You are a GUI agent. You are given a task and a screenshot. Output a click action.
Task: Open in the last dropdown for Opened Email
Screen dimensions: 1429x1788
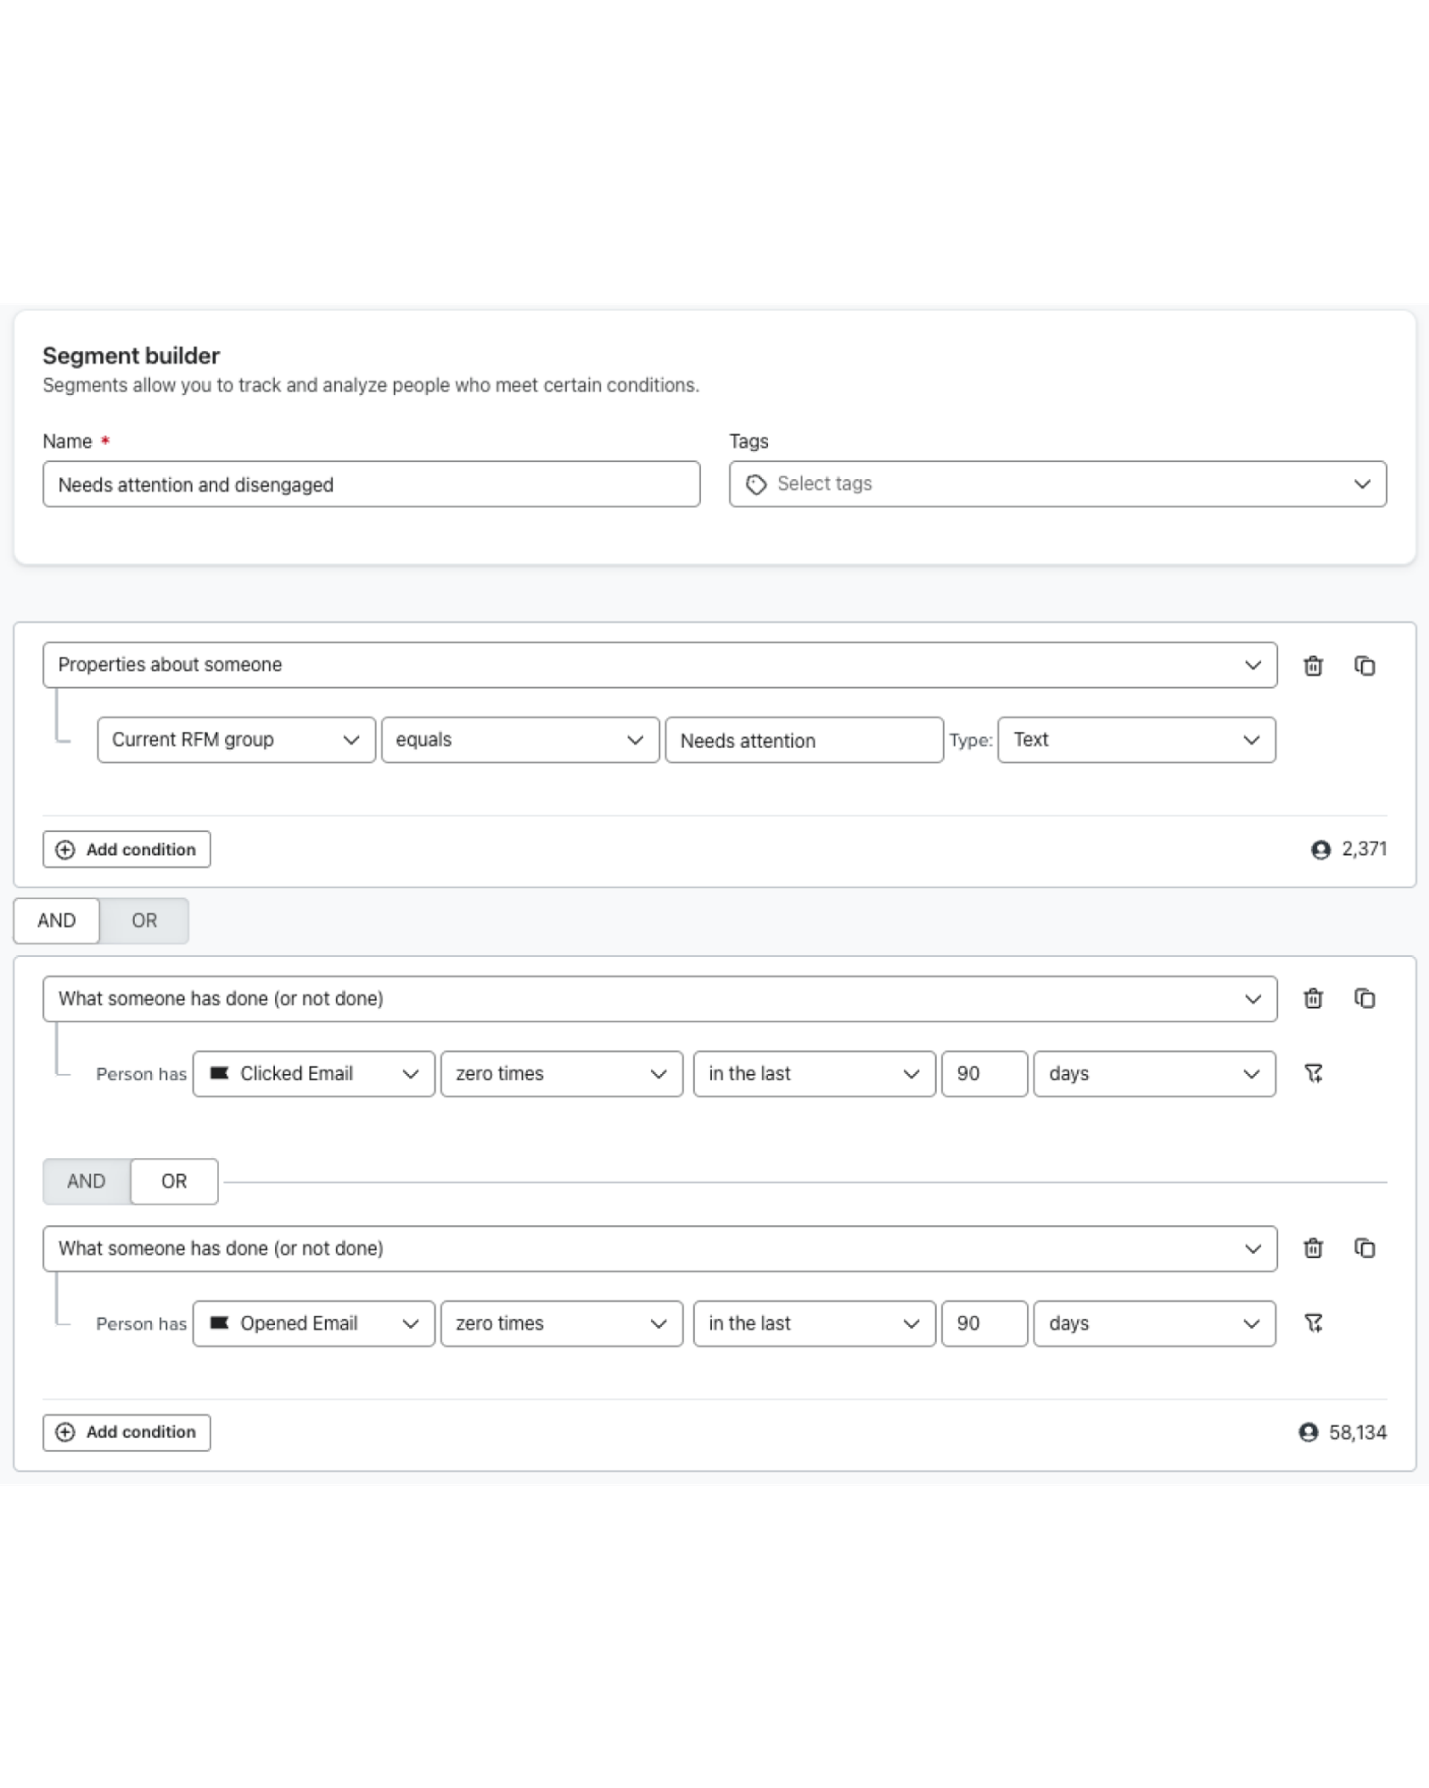click(x=815, y=1323)
